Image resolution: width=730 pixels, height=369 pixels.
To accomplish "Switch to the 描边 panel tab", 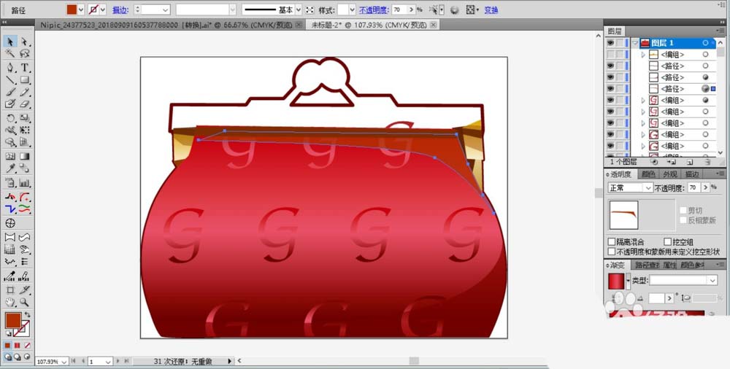I will coord(691,174).
